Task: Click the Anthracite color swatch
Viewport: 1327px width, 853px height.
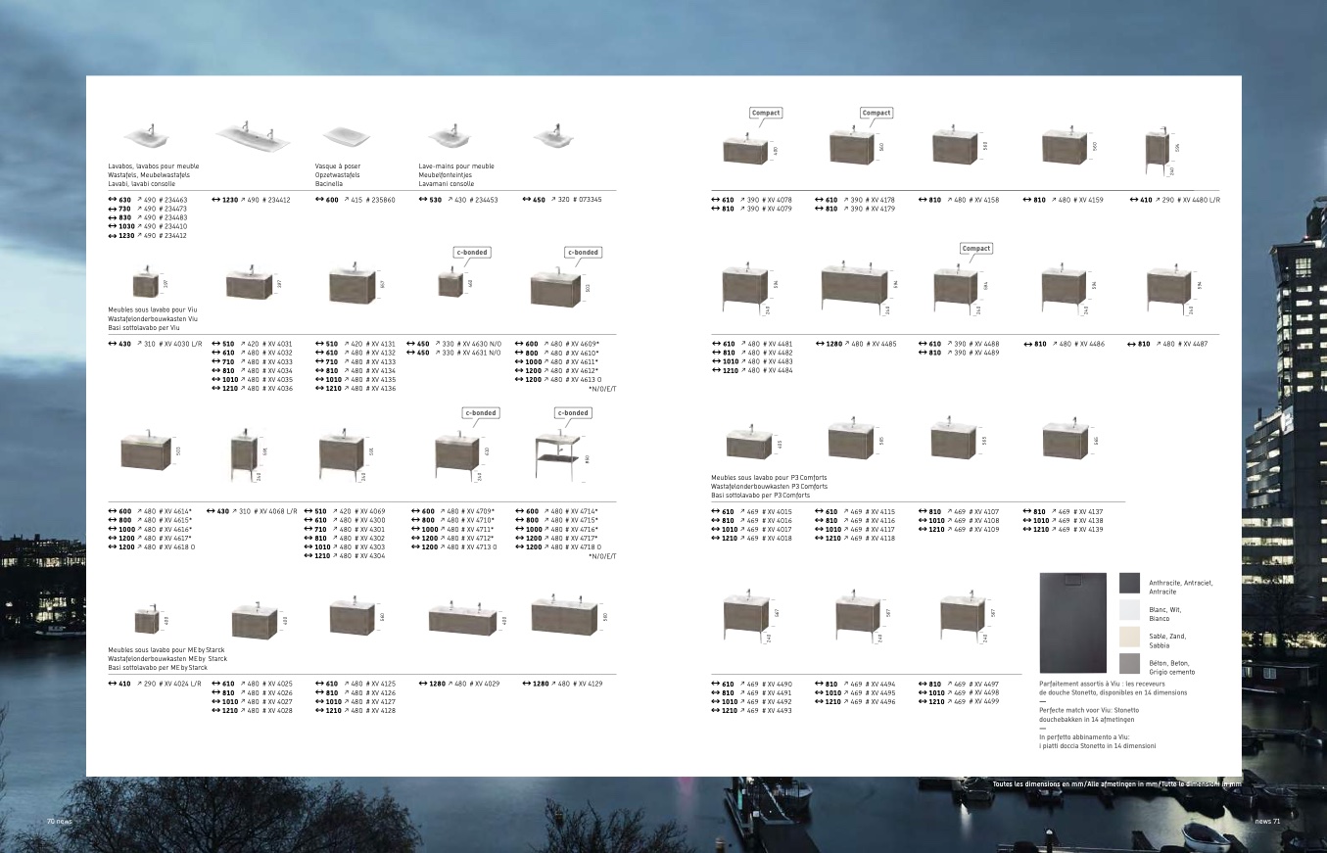Action: tap(1130, 584)
